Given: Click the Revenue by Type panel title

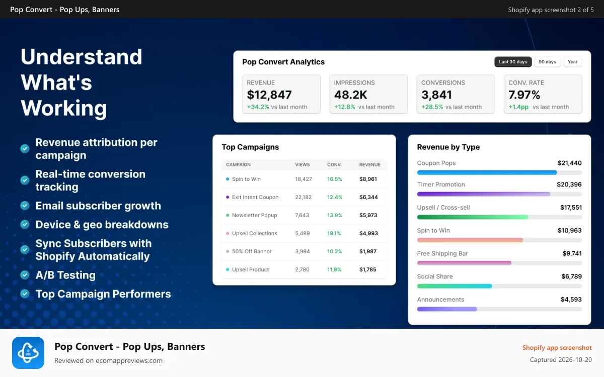Looking at the screenshot, I should click(x=448, y=147).
